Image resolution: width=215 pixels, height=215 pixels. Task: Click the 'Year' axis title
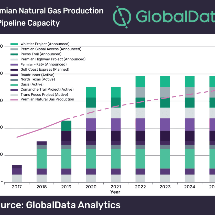[x=115, y=192]
